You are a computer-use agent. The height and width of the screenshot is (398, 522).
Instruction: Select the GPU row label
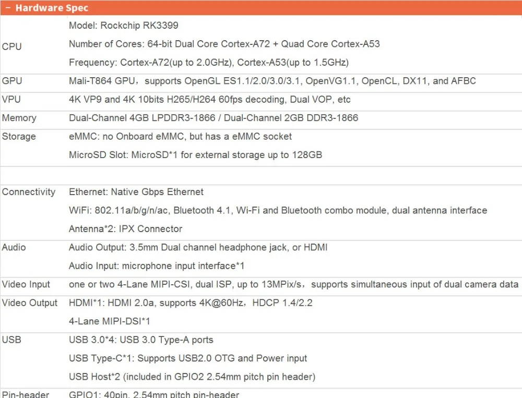point(12,81)
